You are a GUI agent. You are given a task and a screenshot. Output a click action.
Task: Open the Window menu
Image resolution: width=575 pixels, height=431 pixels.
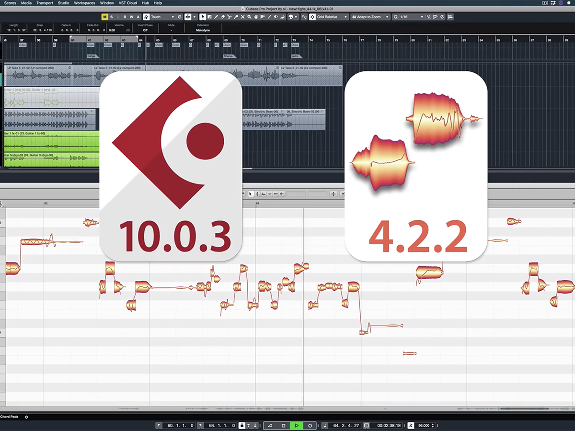point(107,3)
